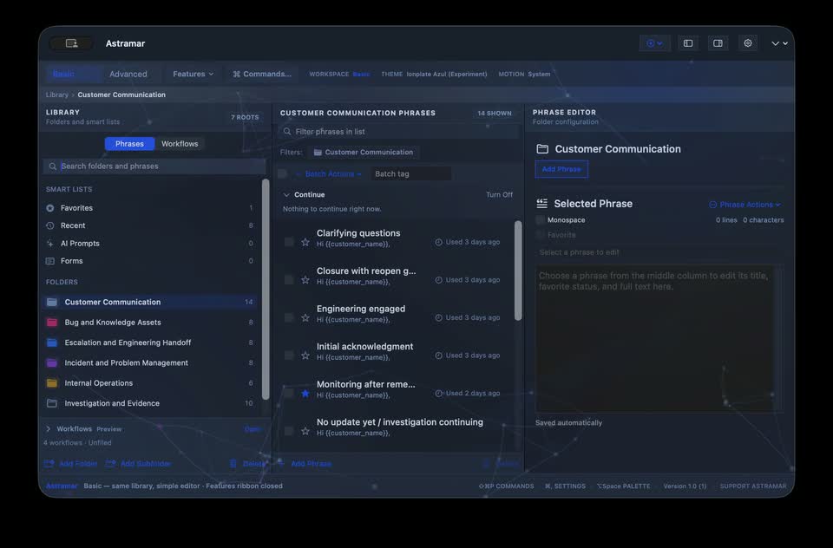
Task: Click the Forms list icon
Action: pyautogui.click(x=50, y=261)
